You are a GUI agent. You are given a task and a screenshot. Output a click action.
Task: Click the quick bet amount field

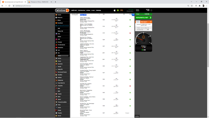pos(149,30)
